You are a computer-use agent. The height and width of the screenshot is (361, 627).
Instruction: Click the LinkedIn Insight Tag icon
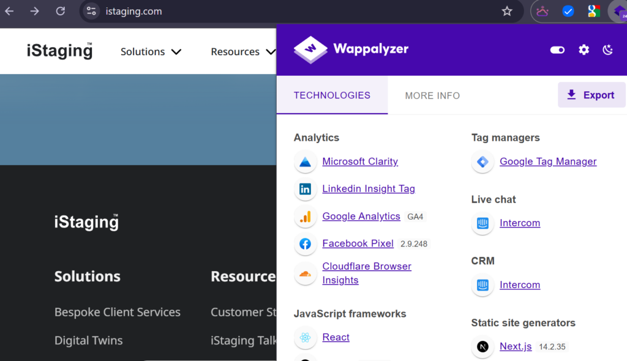click(x=305, y=189)
